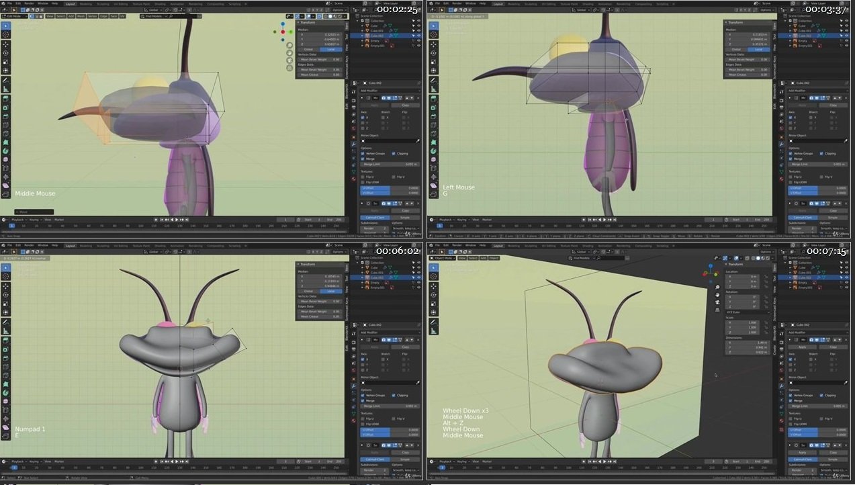855x485 pixels.
Task: Click Mirror Object eyedropper in 00:07:15 frame
Action: click(845, 383)
